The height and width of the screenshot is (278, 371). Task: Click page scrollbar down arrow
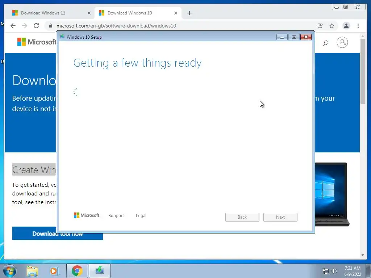[363, 255]
